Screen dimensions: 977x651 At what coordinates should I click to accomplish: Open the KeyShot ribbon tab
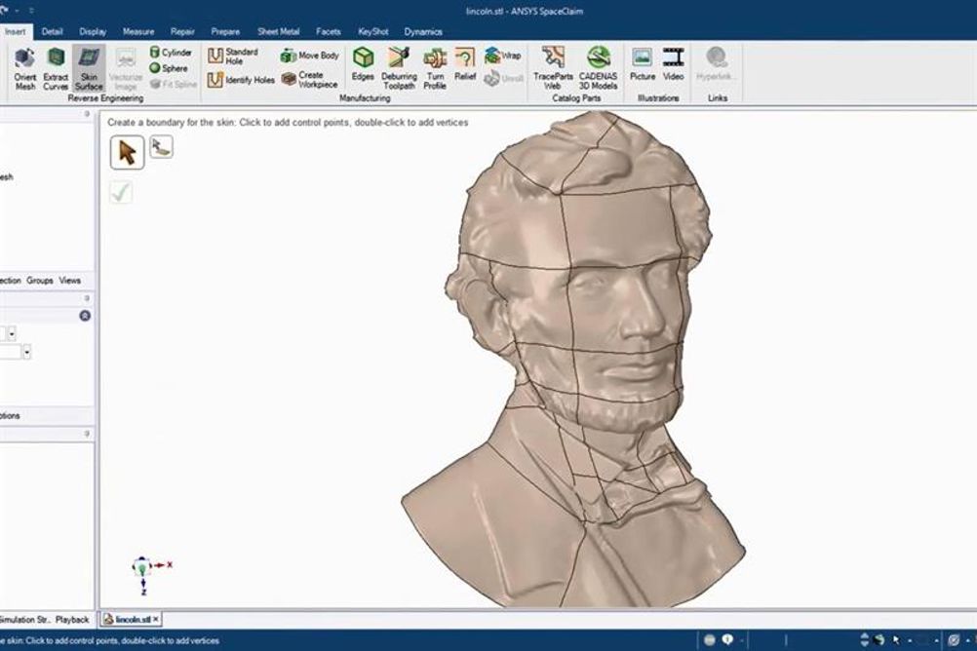click(373, 31)
